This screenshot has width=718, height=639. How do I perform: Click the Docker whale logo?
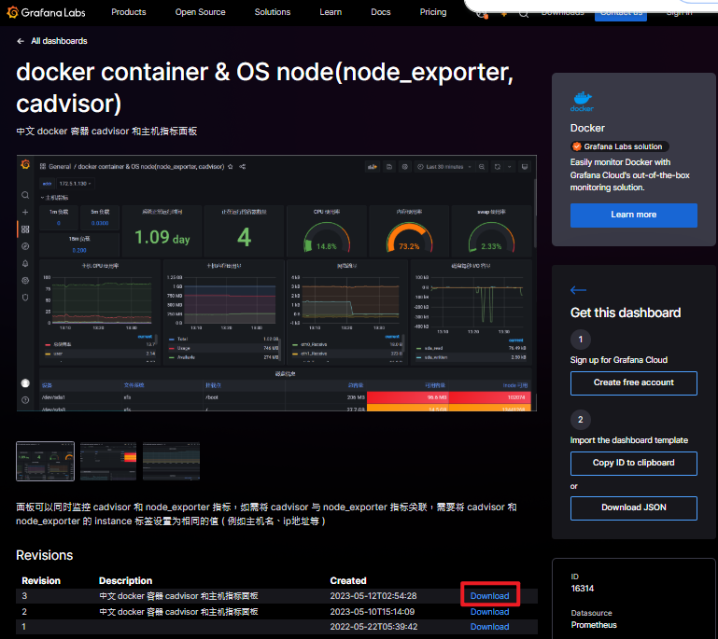582,102
